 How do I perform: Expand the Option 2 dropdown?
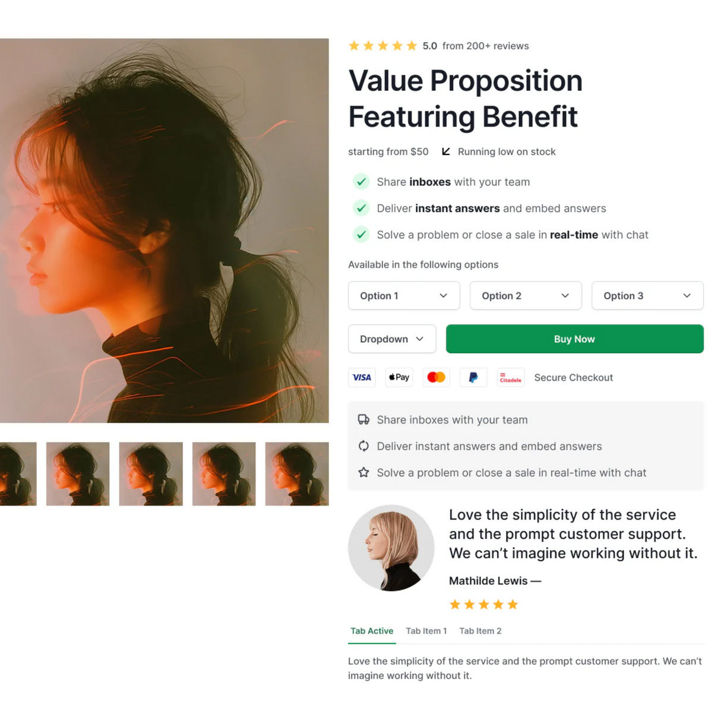(526, 296)
